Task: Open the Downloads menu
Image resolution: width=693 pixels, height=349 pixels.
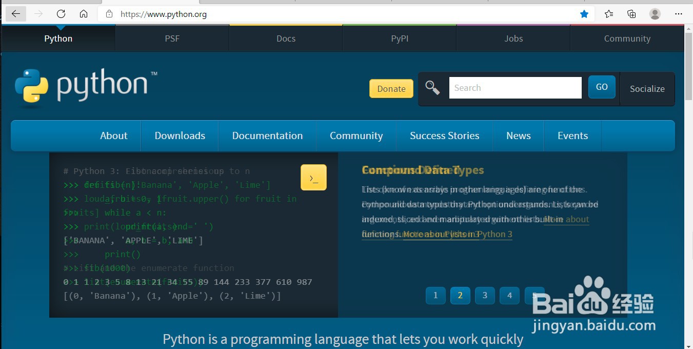Action: (180, 135)
